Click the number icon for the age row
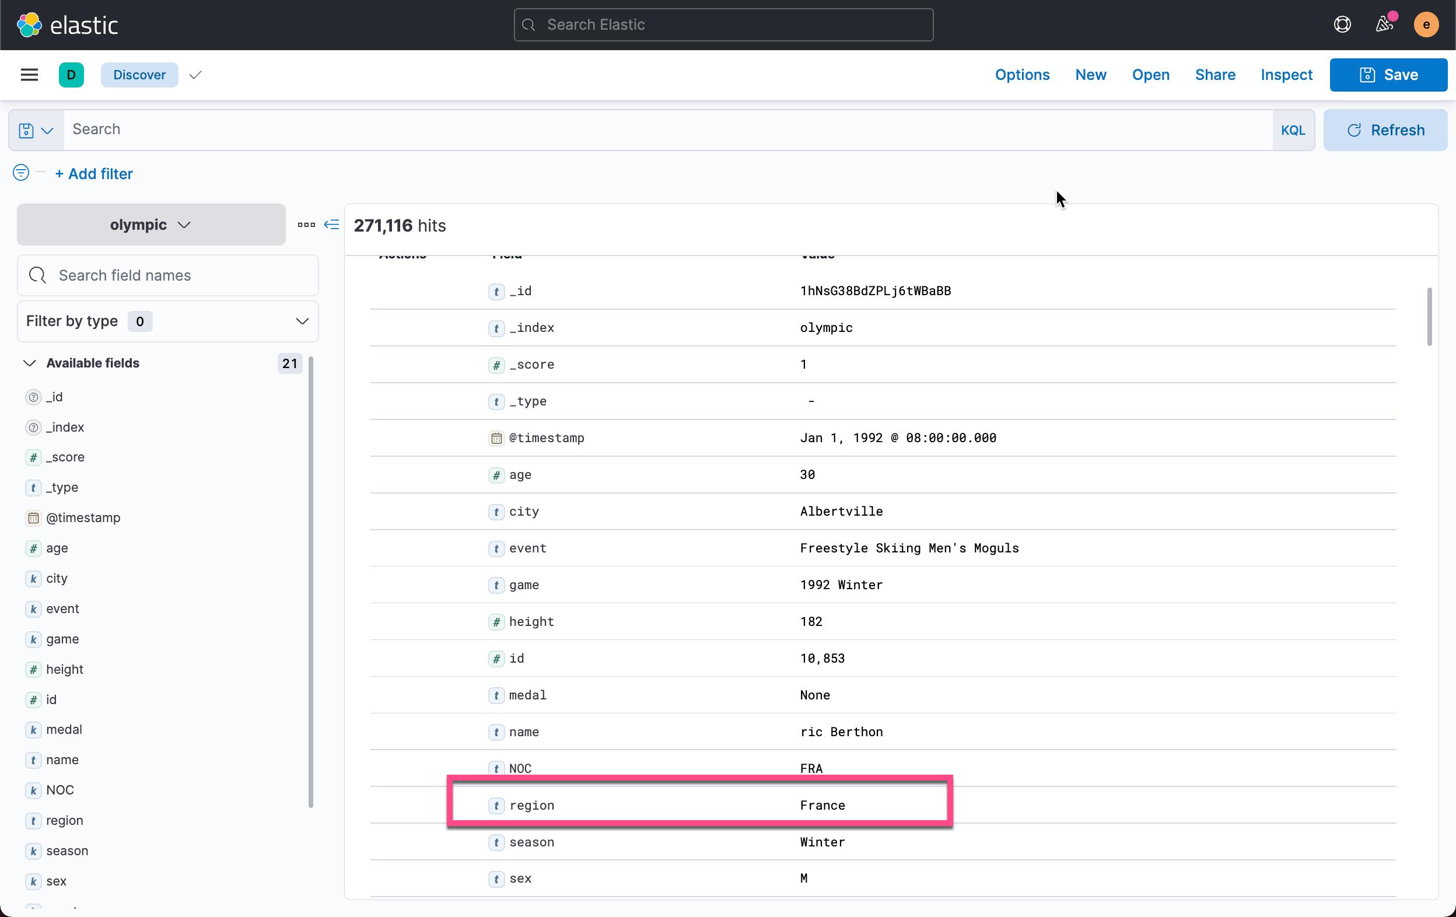Viewport: 1456px width, 917px height. click(496, 475)
